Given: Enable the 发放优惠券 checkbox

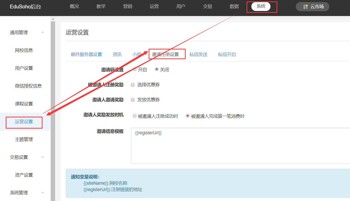Looking at the screenshot, I should tap(133, 100).
